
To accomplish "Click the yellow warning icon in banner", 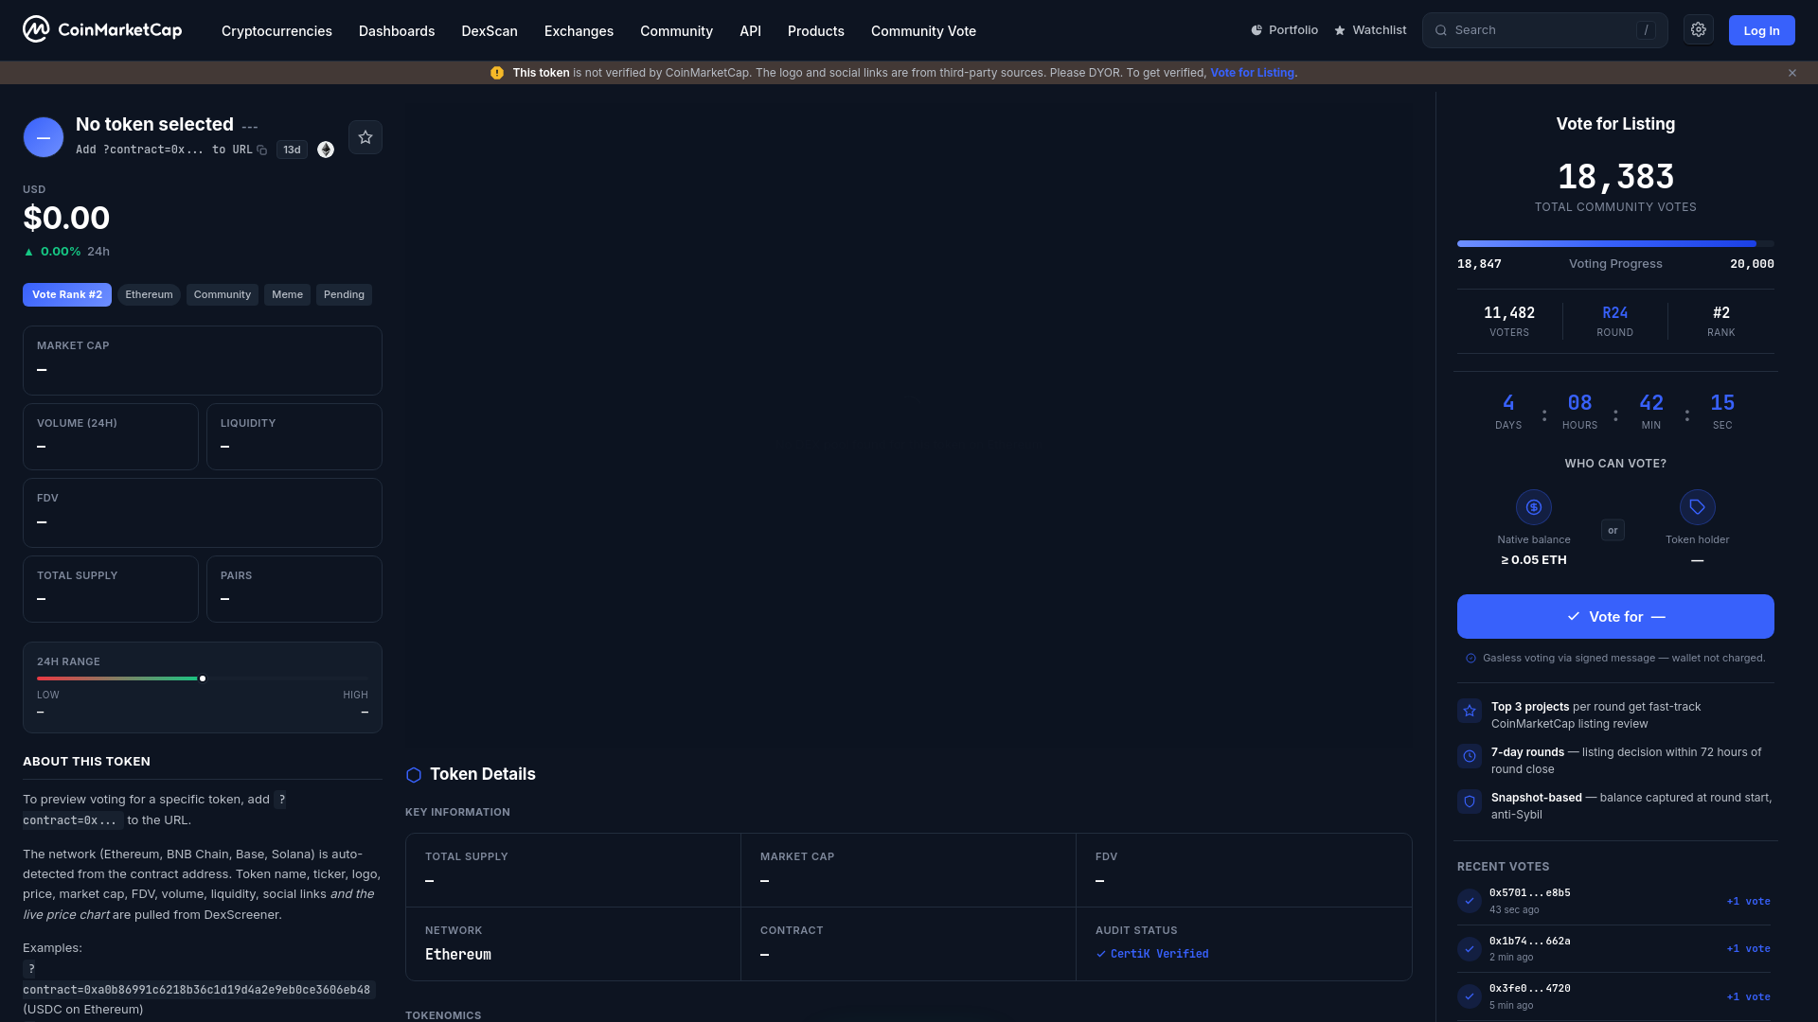I will pyautogui.click(x=497, y=73).
